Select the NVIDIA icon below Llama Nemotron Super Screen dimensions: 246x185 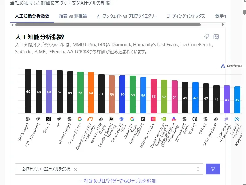(x=164, y=119)
